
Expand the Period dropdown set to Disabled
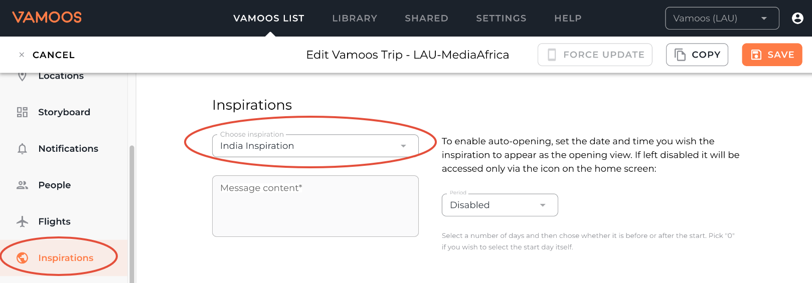(500, 205)
